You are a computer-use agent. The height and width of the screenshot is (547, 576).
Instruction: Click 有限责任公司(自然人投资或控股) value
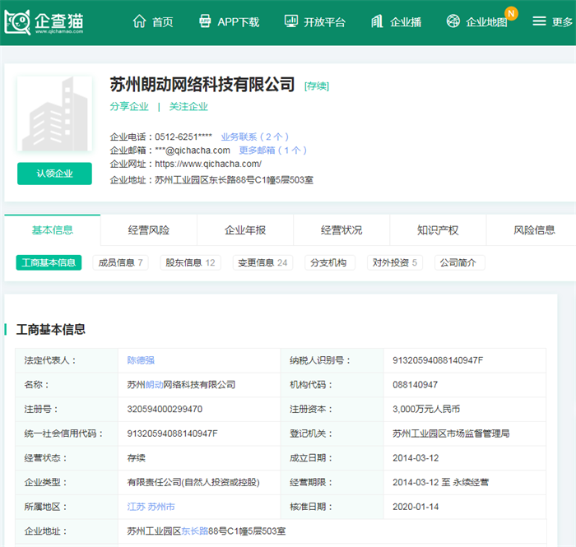click(193, 482)
